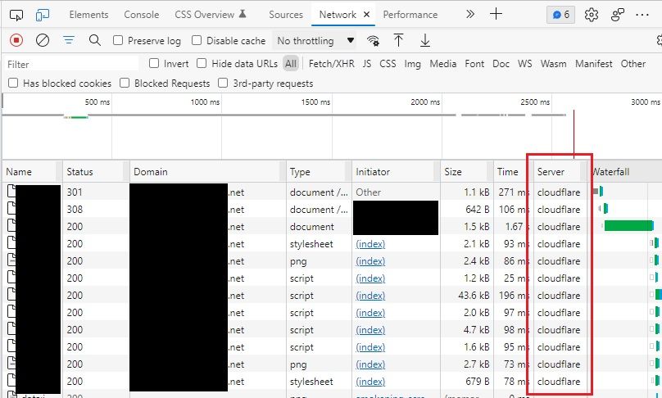Screen dimensions: 662x398
Task: Add new tool tab plus icon
Action: pyautogui.click(x=496, y=14)
